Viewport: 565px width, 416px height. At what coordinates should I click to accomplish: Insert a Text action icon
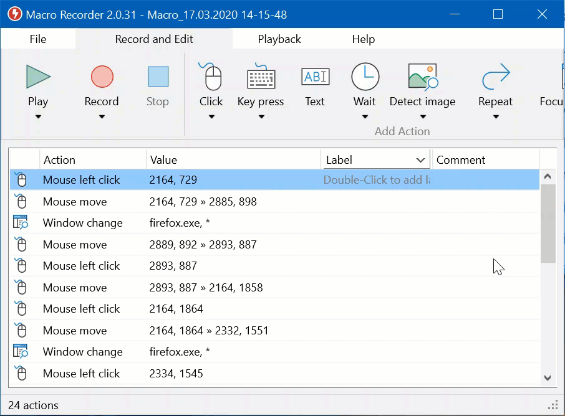click(x=315, y=77)
